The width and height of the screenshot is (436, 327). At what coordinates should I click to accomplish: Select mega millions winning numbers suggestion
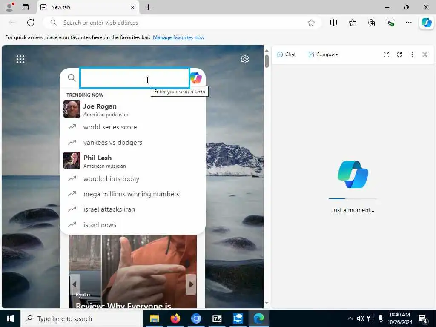[x=133, y=194]
